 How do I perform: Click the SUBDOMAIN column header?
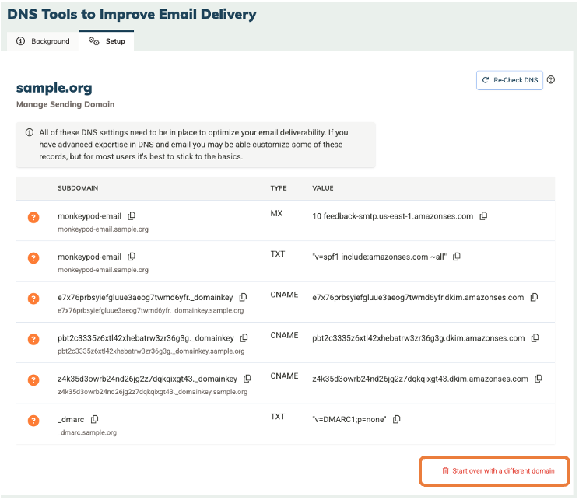point(78,188)
